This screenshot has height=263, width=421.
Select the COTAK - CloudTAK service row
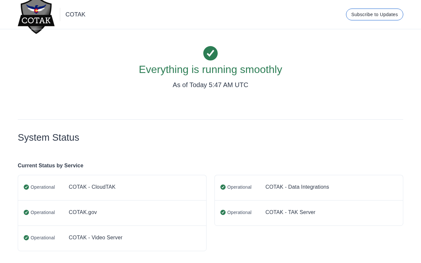pos(92,187)
